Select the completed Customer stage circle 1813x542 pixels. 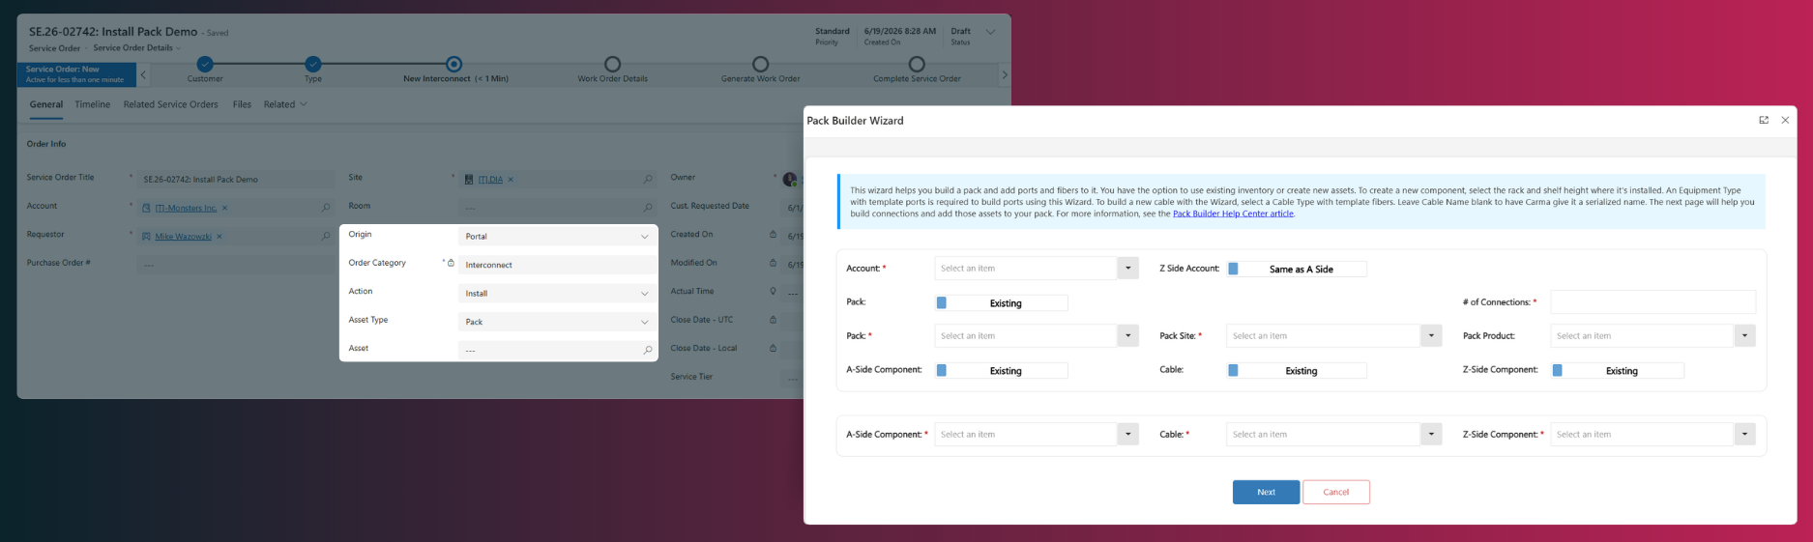205,64
